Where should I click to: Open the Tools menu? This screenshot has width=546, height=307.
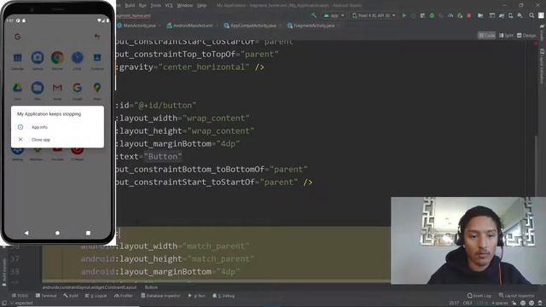tap(155, 6)
